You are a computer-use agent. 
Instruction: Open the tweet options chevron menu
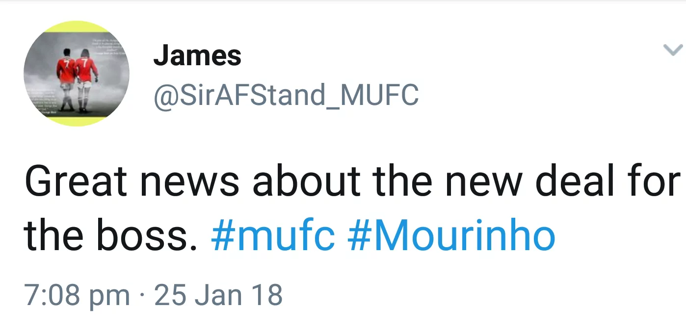[672, 50]
